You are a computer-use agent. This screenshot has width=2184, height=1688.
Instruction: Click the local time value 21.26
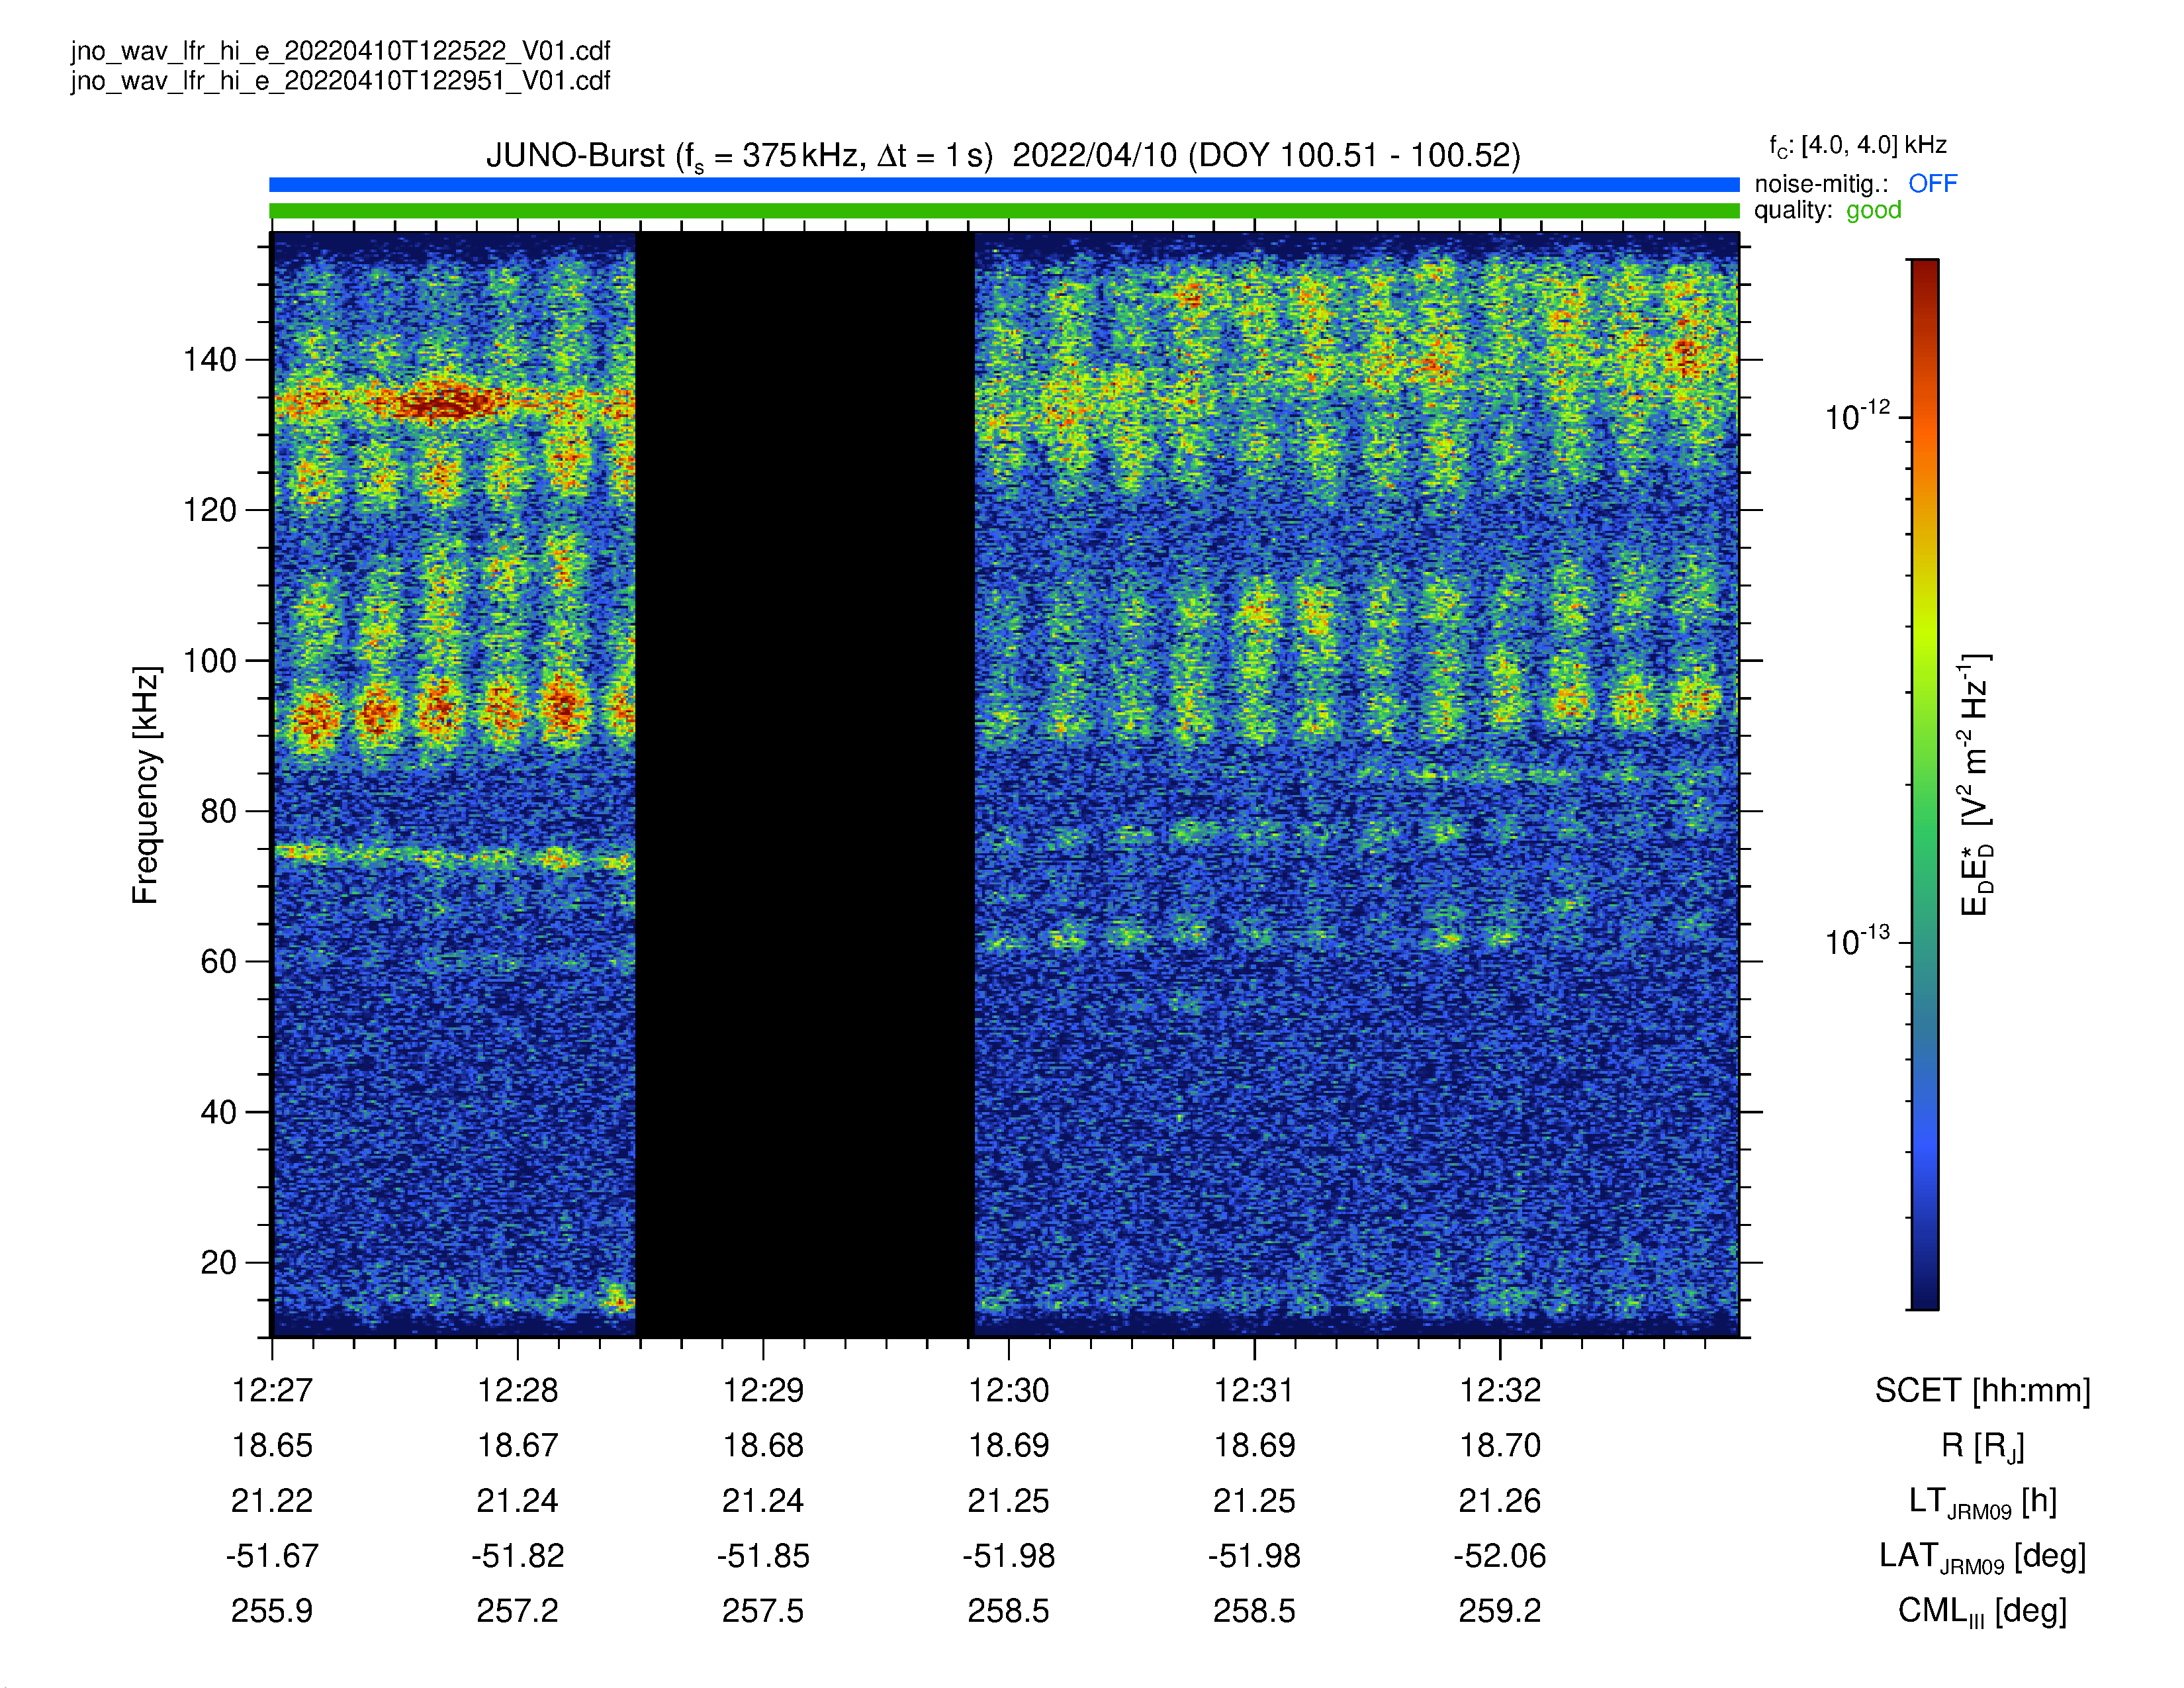[1499, 1501]
